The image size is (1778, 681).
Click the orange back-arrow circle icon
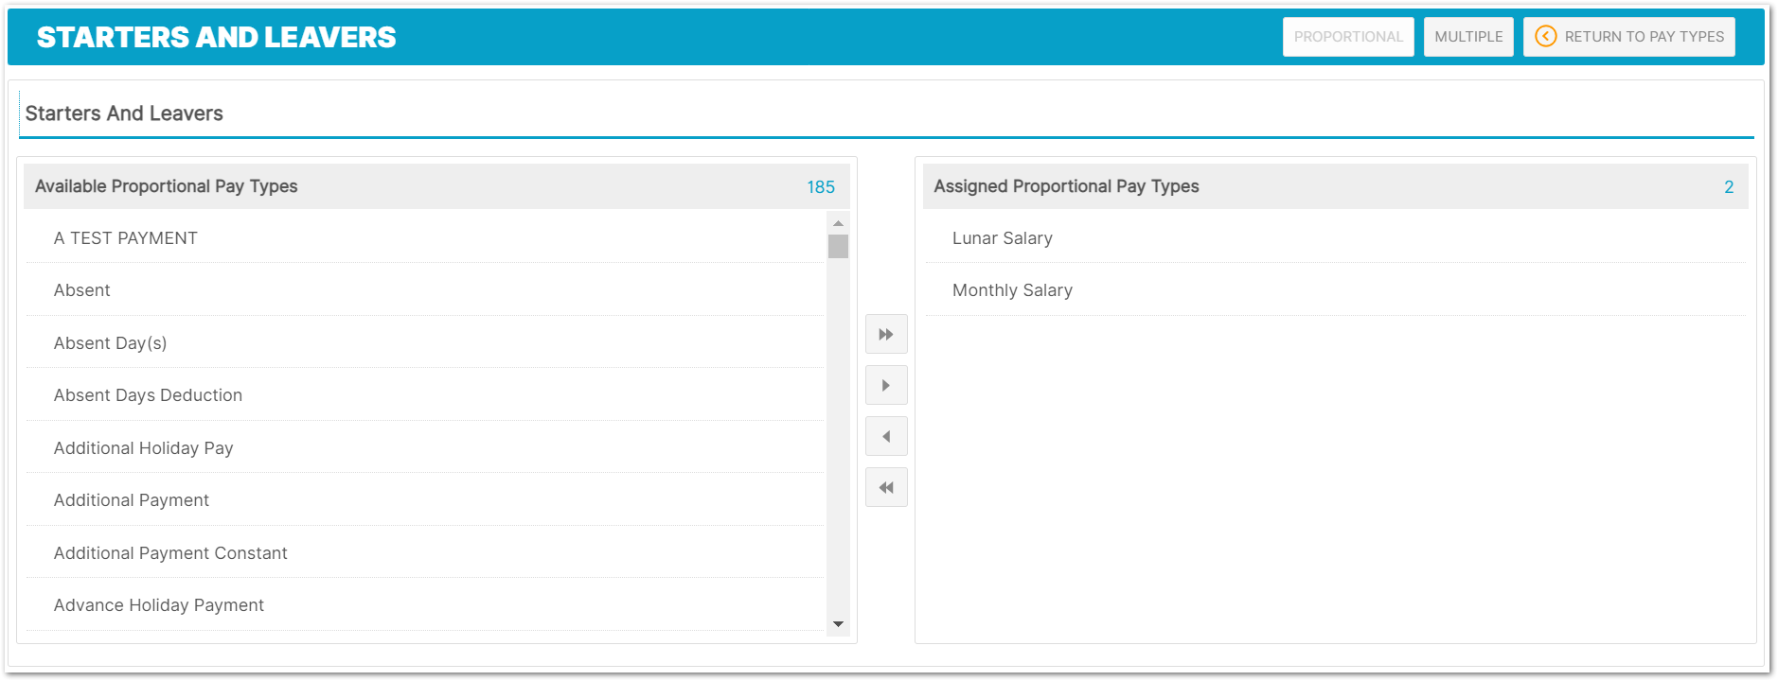click(x=1545, y=37)
